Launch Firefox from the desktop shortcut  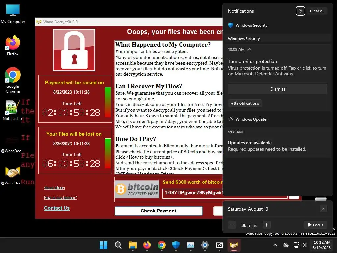pyautogui.click(x=13, y=45)
